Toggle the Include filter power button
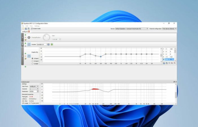The width and height of the screenshot is (198, 127). [x=29, y=44]
